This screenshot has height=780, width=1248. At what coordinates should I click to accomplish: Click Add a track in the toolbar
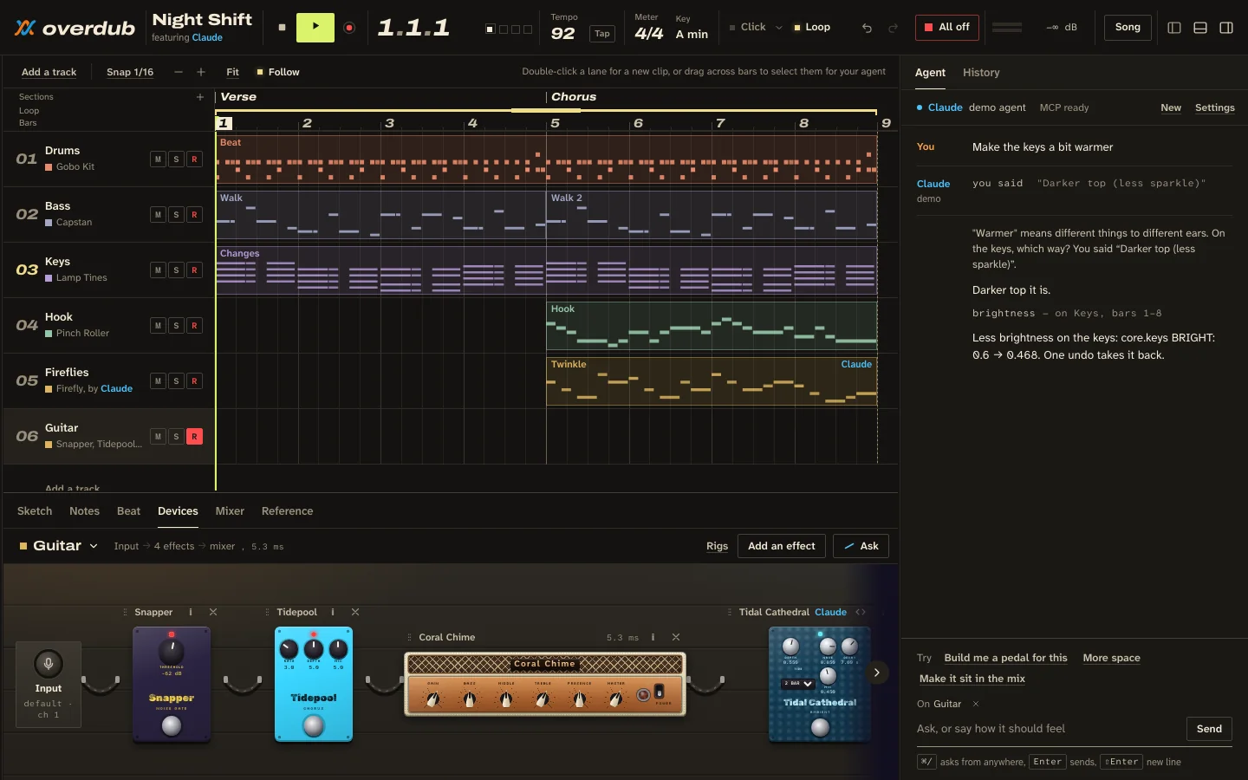49,72
